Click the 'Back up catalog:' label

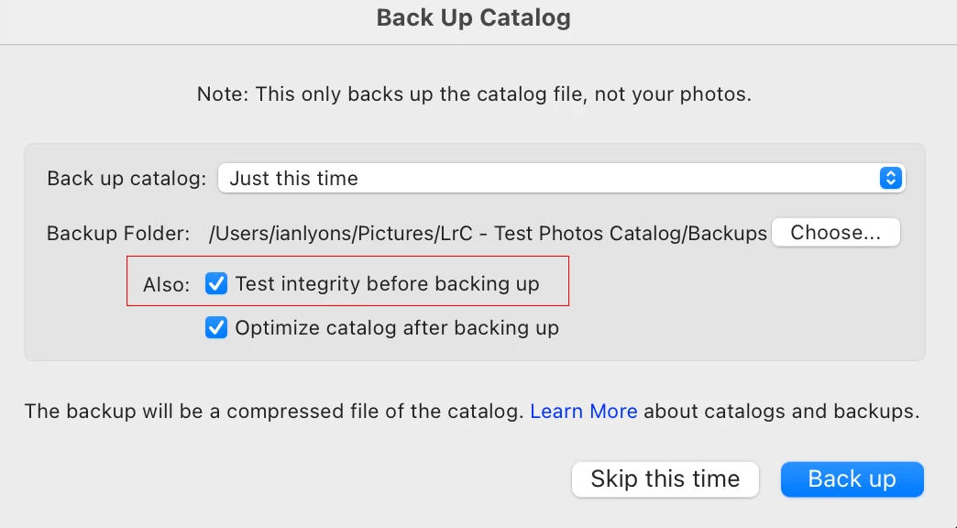126,178
